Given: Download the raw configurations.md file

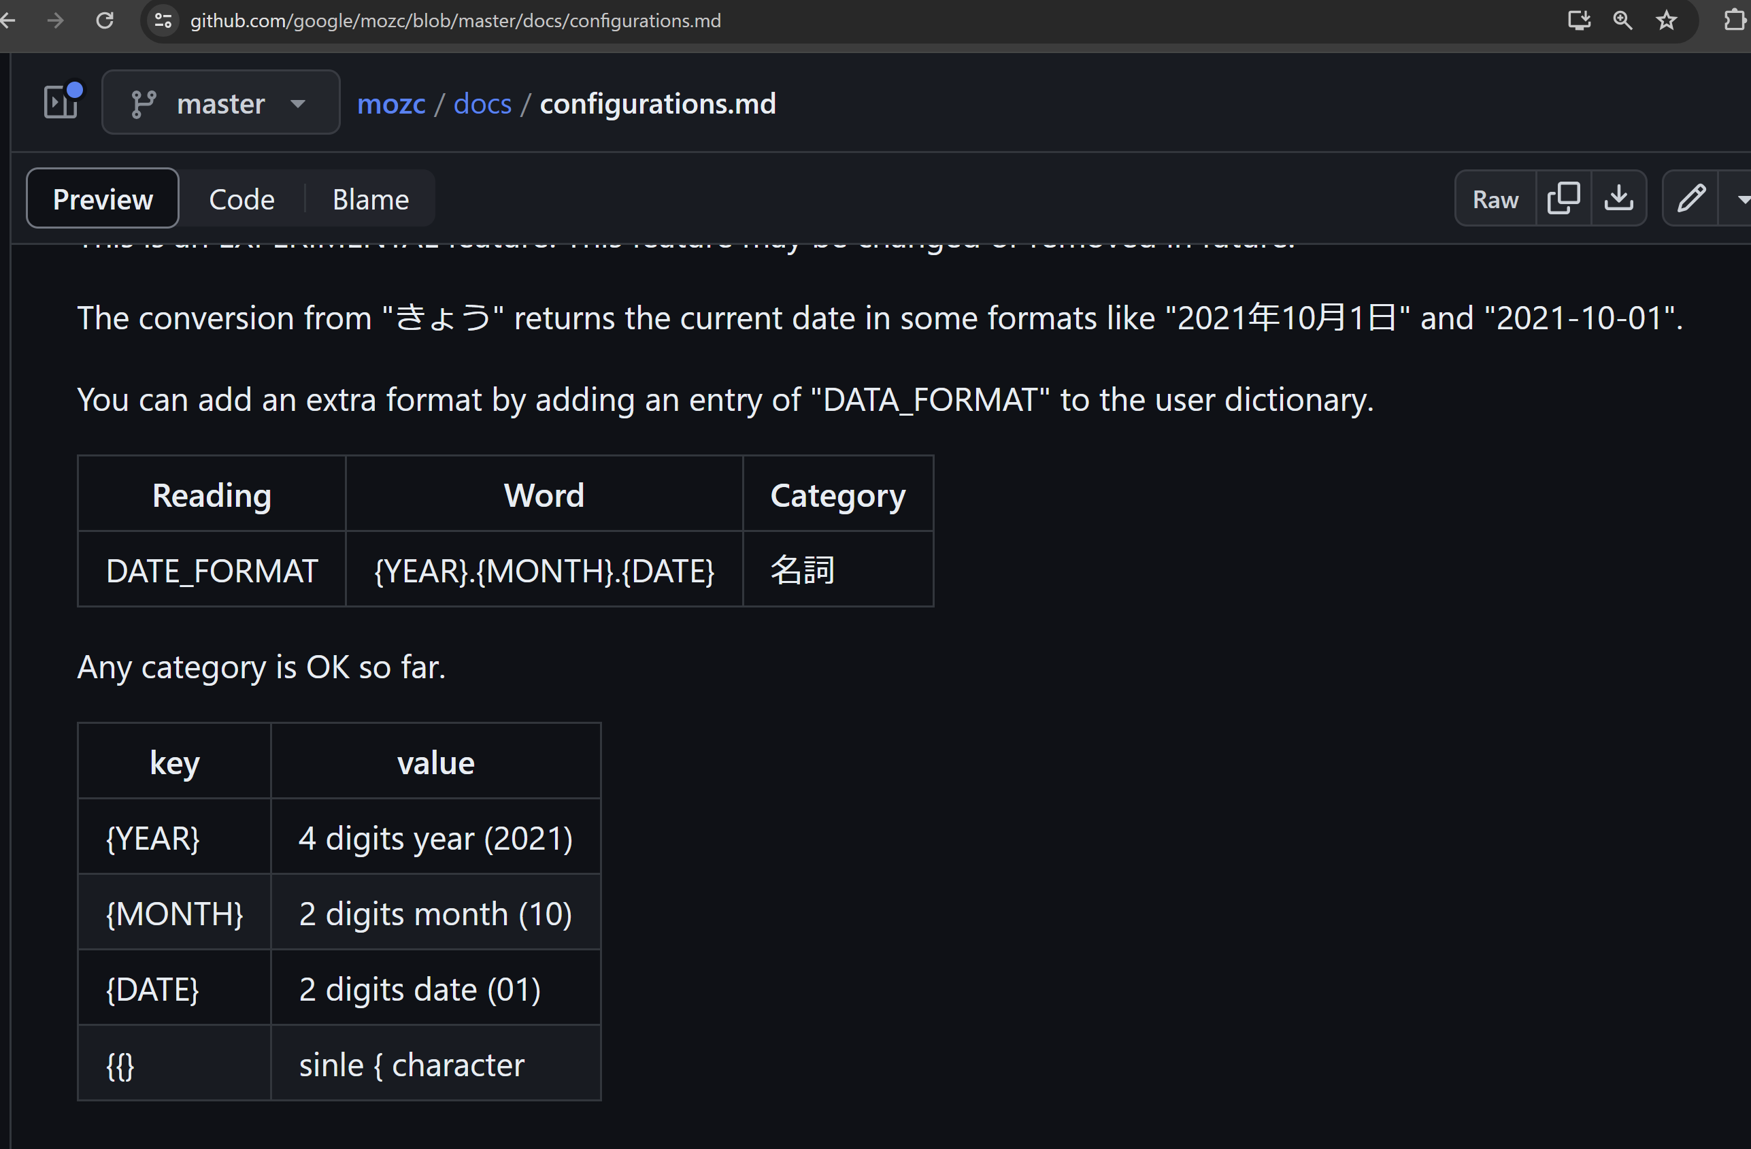Looking at the screenshot, I should pos(1618,199).
